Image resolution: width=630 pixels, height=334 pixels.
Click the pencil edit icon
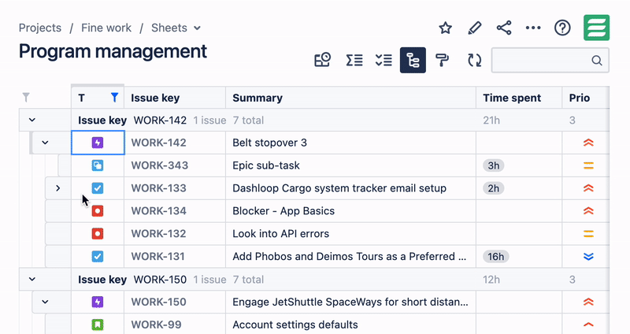pos(474,28)
